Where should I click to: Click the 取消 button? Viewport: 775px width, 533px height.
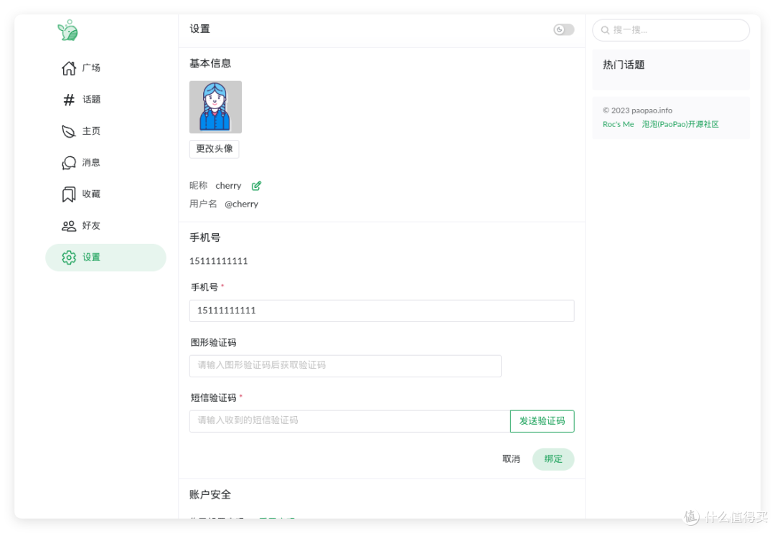click(x=511, y=459)
